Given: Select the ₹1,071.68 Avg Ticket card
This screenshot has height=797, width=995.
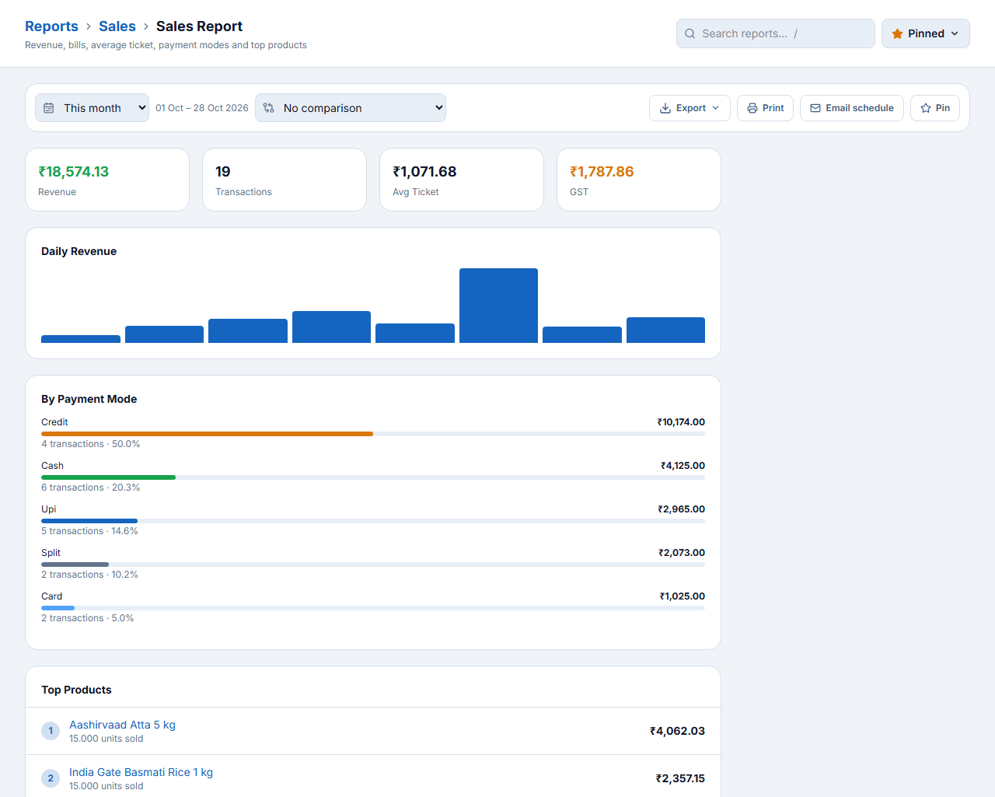Looking at the screenshot, I should [462, 180].
